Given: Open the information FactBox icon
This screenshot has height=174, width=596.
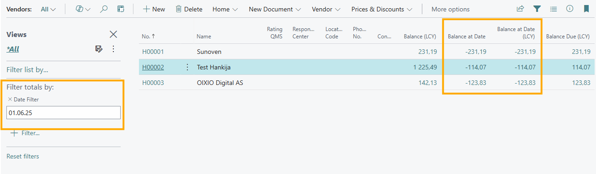Looking at the screenshot, I should click(569, 9).
